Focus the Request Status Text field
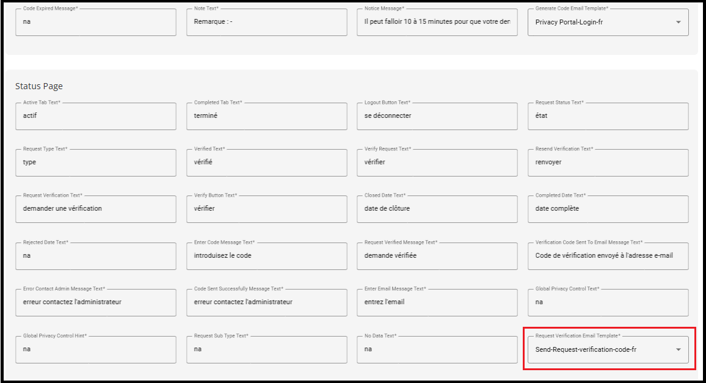The image size is (706, 383). click(x=608, y=116)
